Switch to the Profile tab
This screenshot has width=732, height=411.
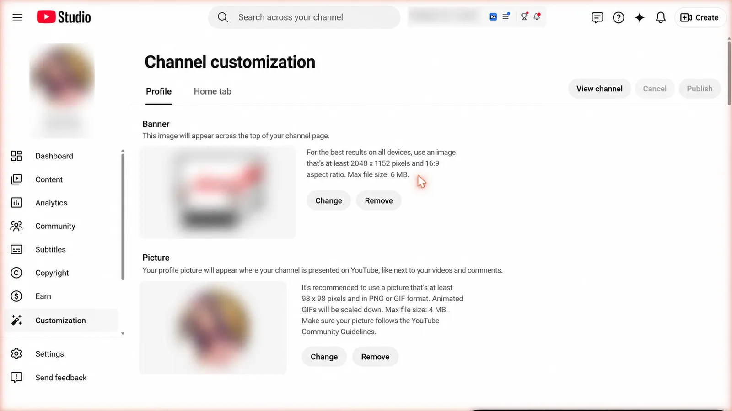click(159, 91)
